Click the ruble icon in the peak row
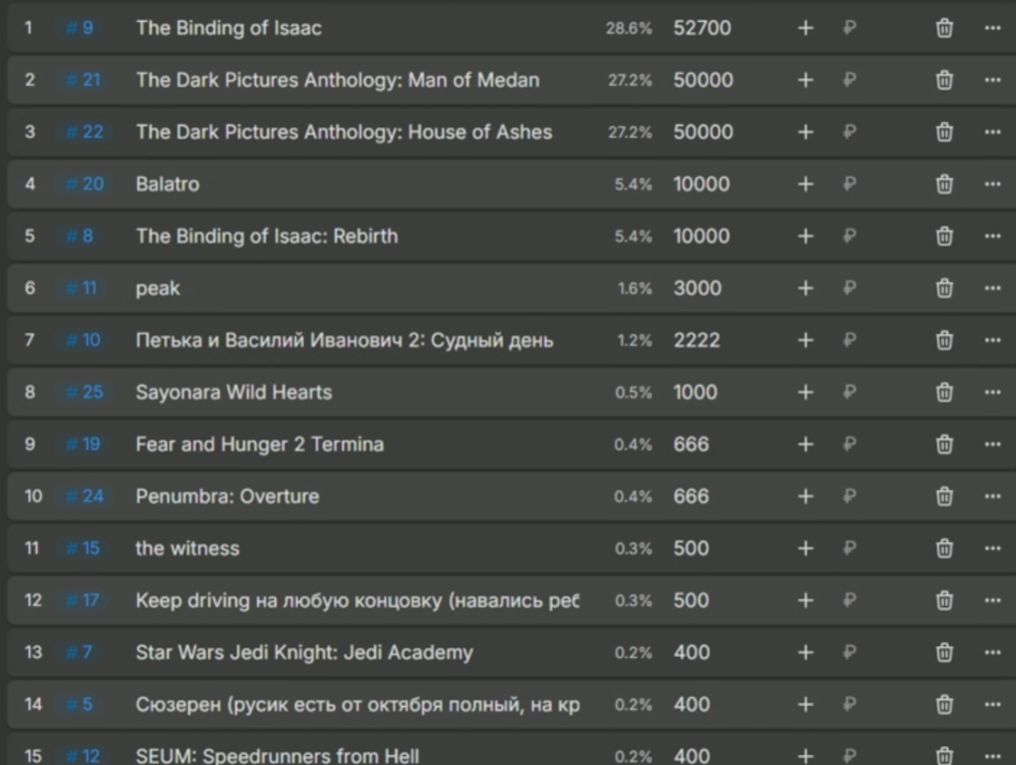1016x765 pixels. pyautogui.click(x=849, y=289)
